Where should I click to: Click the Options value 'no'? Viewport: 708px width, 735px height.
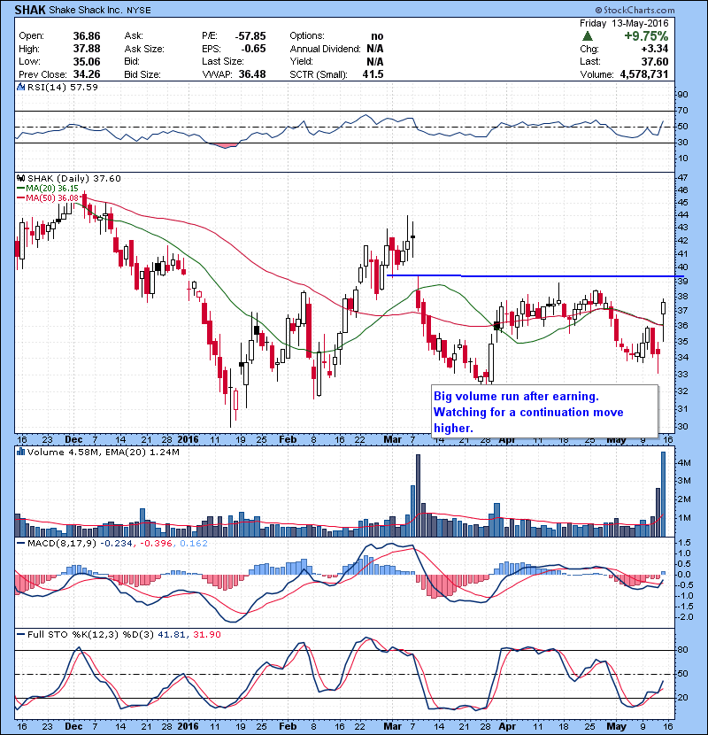pos(377,36)
